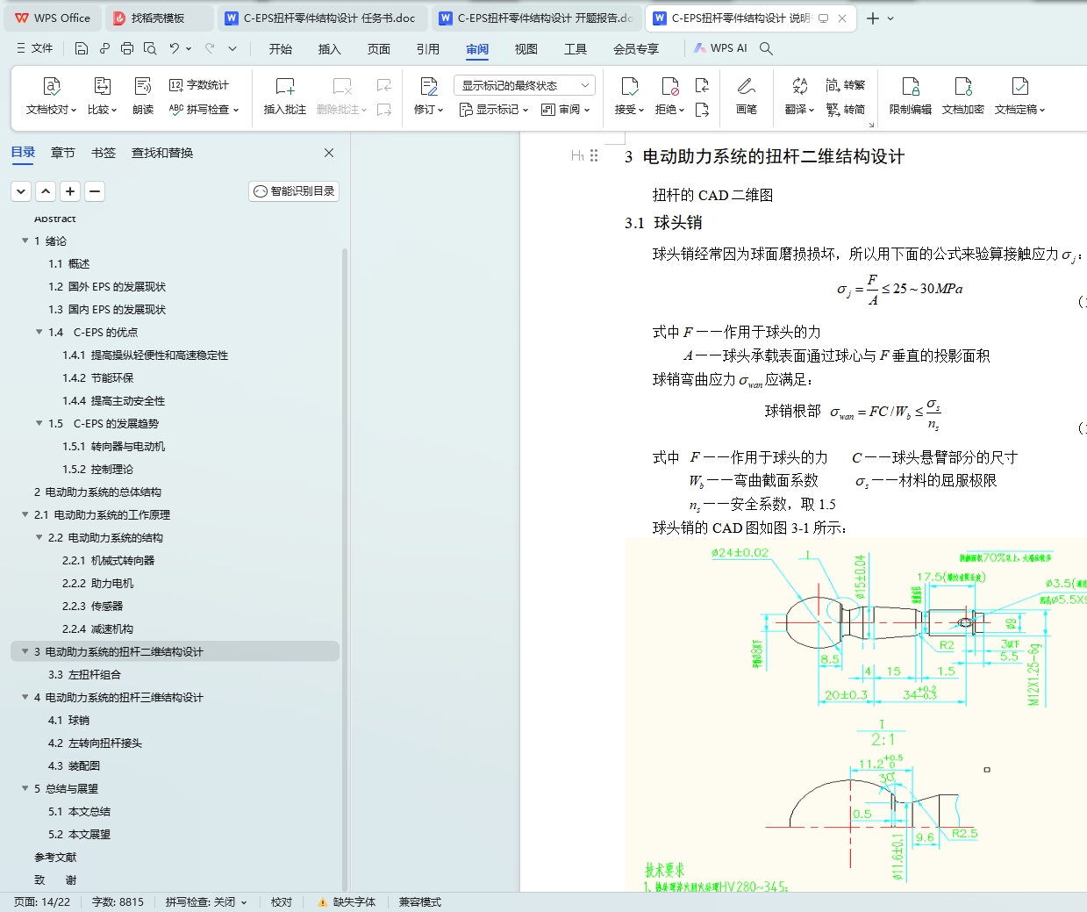
Task: Open the 显示标记的最终状态 combo box
Action: (x=525, y=85)
